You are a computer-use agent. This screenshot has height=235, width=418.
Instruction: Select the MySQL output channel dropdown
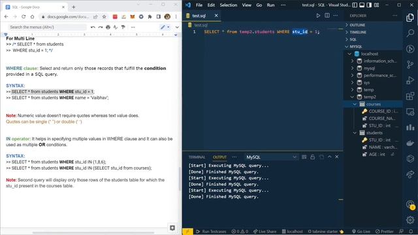[x=271, y=157]
